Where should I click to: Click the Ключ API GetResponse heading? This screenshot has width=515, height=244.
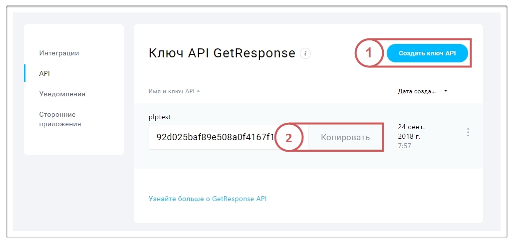tap(222, 53)
